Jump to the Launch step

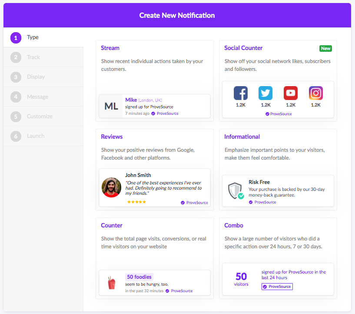[43, 136]
